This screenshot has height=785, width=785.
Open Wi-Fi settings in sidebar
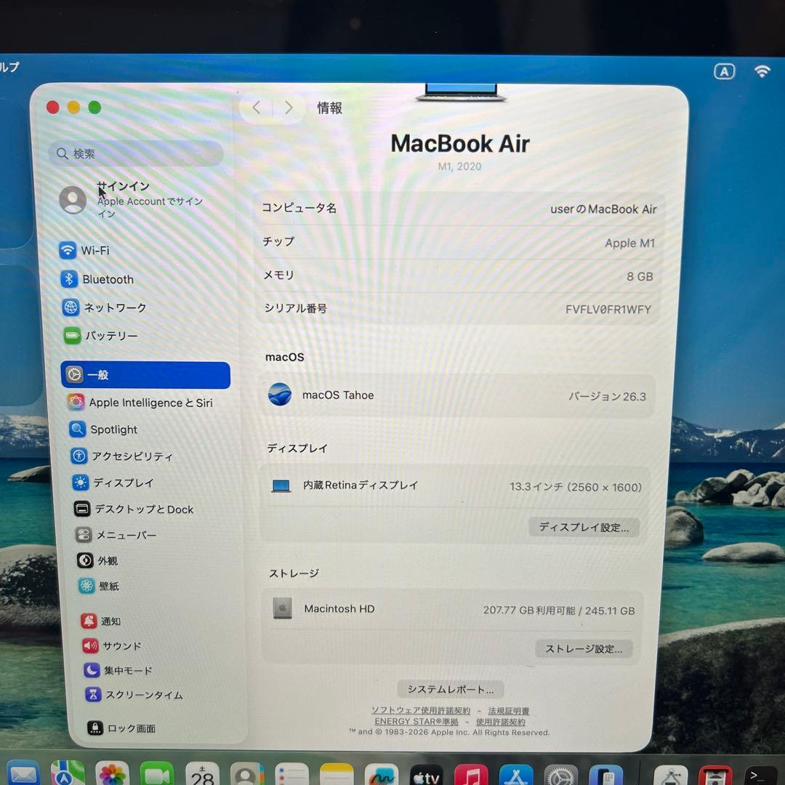tap(84, 250)
